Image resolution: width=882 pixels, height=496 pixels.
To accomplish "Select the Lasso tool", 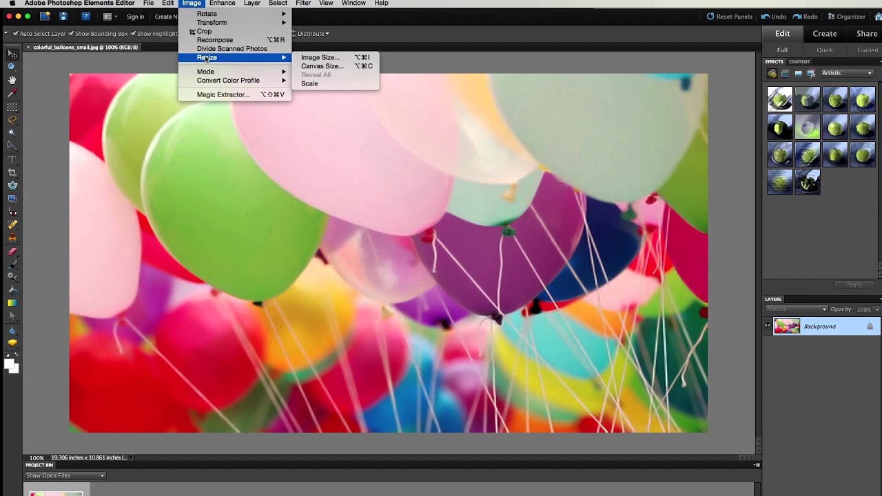I will (12, 121).
